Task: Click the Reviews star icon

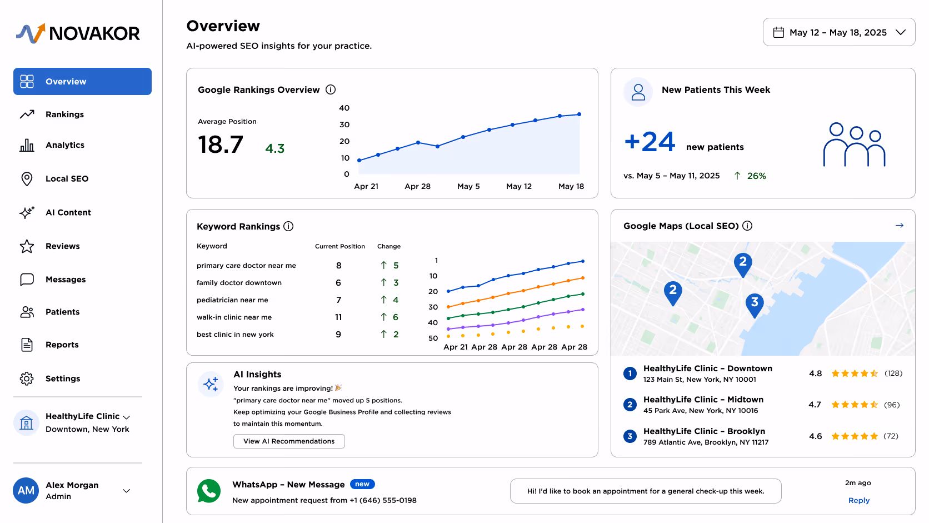Action: click(x=27, y=246)
